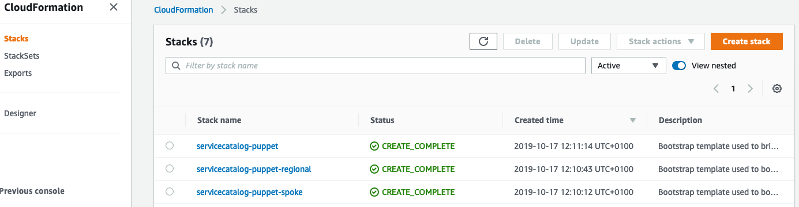799x207 pixels.
Task: Refresh the stacks list
Action: point(483,41)
